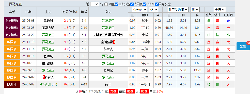Click the 类型 column header

(12, 12)
